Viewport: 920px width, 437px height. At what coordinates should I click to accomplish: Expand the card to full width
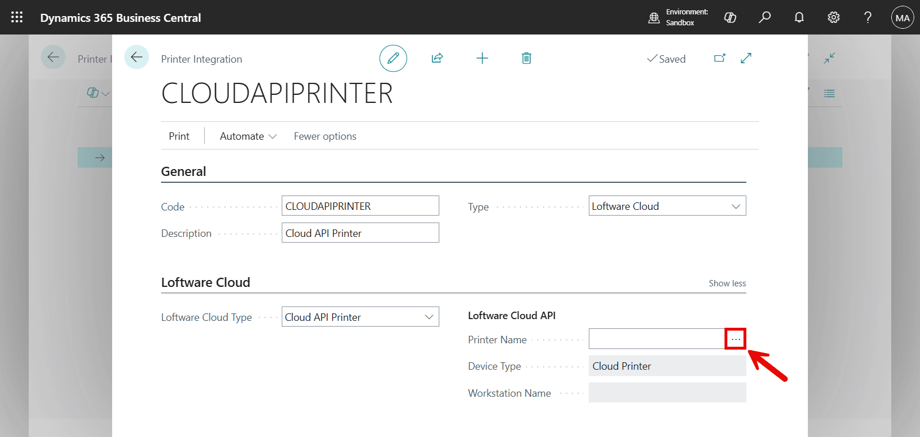point(746,58)
